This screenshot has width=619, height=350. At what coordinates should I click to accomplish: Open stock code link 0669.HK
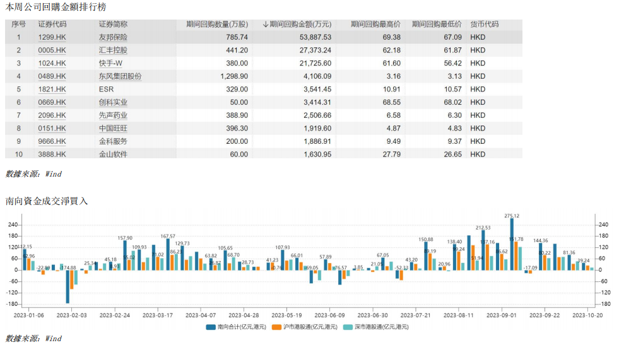point(52,103)
